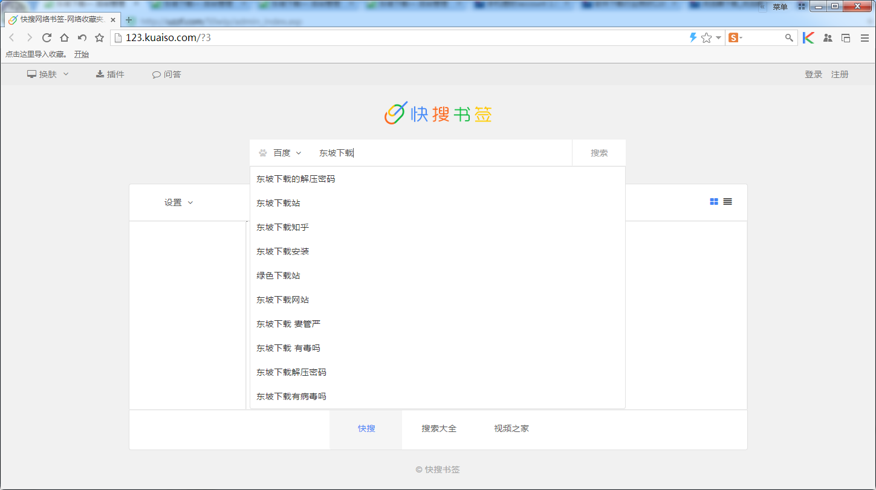This screenshot has width=876, height=490.
Task: Click the colorful K extension icon
Action: [x=808, y=37]
